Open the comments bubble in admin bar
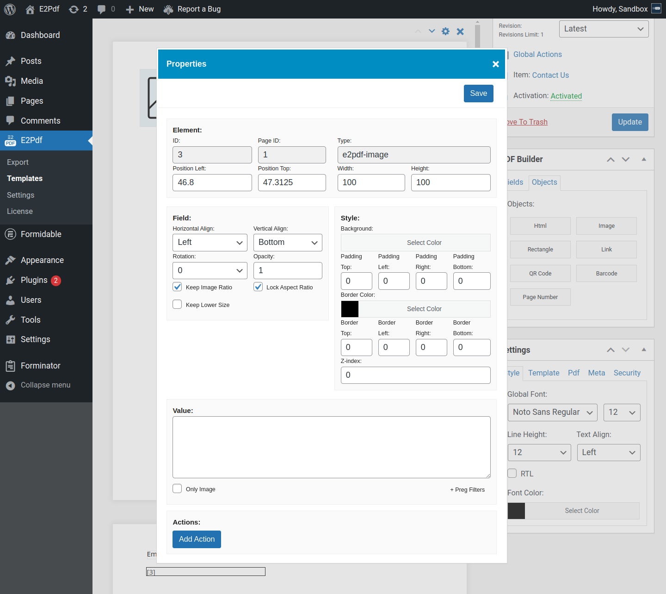Screen dimensions: 666x594 coord(101,9)
